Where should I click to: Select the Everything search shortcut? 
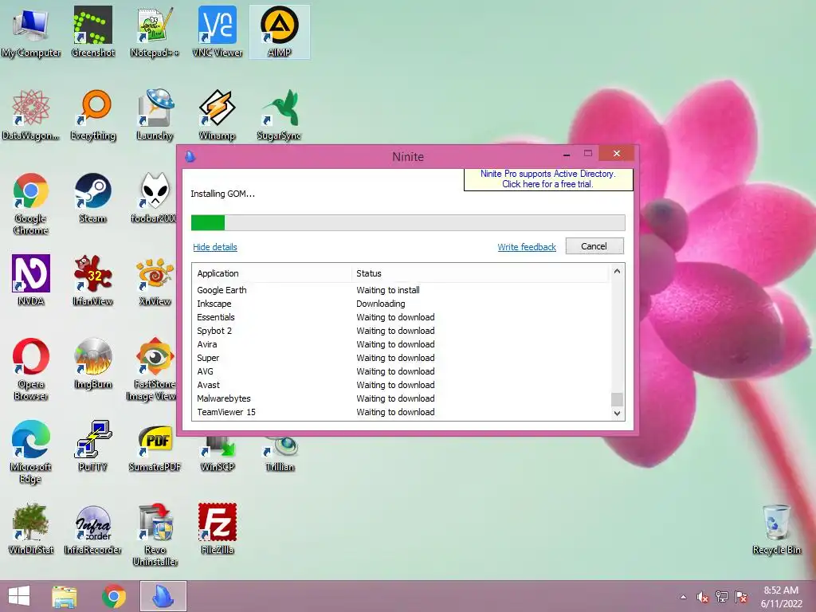point(92,115)
